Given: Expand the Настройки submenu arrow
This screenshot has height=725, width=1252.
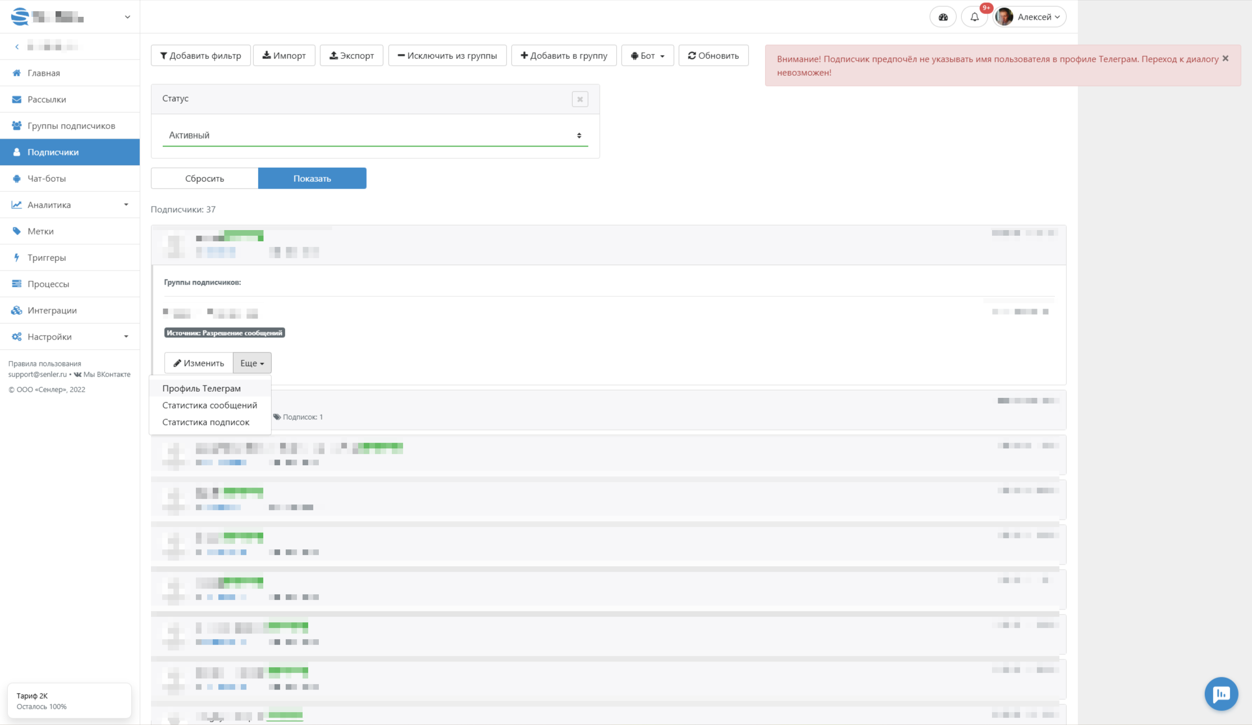Looking at the screenshot, I should (126, 337).
